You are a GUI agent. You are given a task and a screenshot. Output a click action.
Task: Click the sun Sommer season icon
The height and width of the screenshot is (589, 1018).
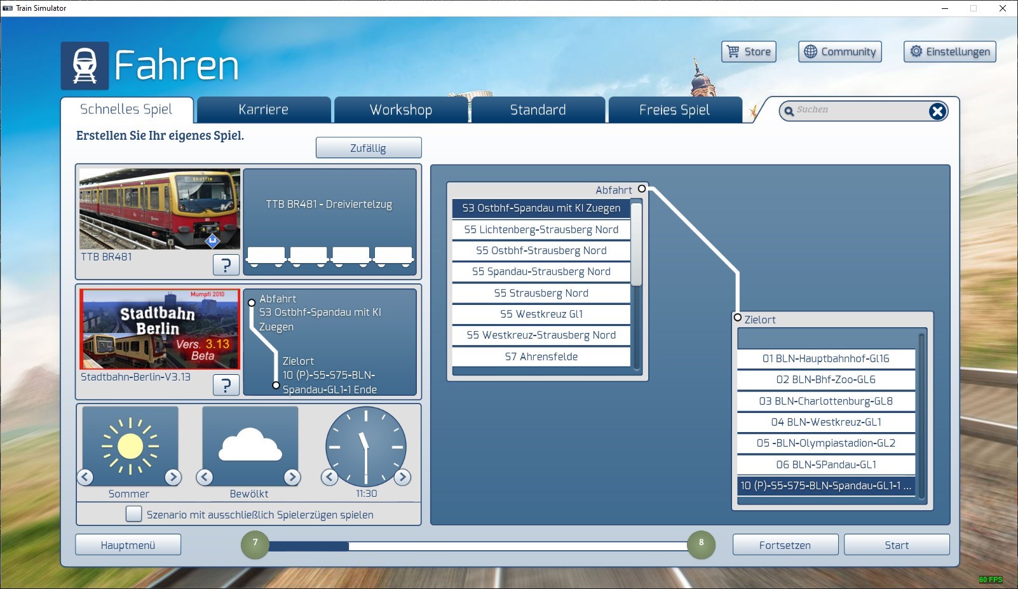tap(130, 446)
